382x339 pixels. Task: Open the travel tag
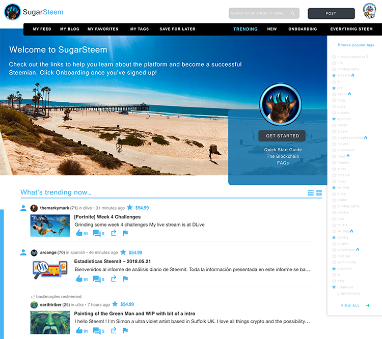342,125
